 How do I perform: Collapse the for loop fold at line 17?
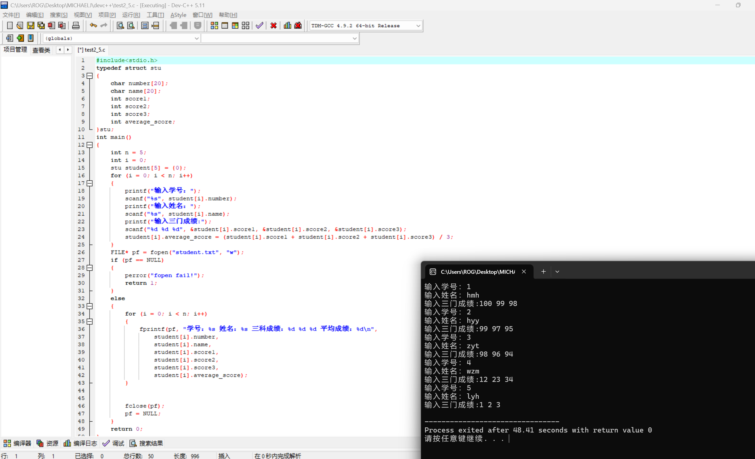[x=89, y=183]
